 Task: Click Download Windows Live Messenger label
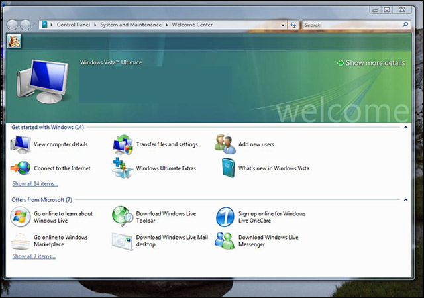[x=268, y=240]
